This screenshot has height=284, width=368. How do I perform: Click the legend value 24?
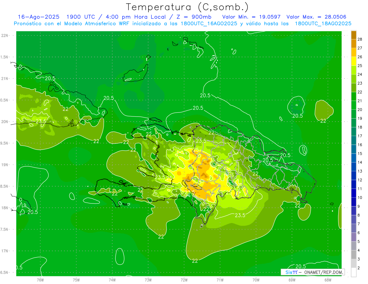click(360, 74)
